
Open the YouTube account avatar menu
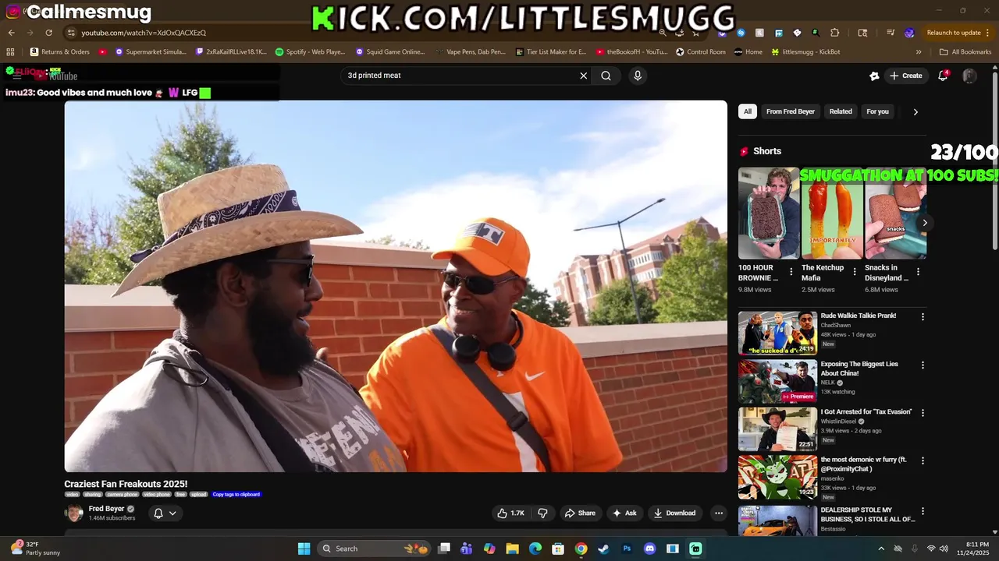pos(969,76)
